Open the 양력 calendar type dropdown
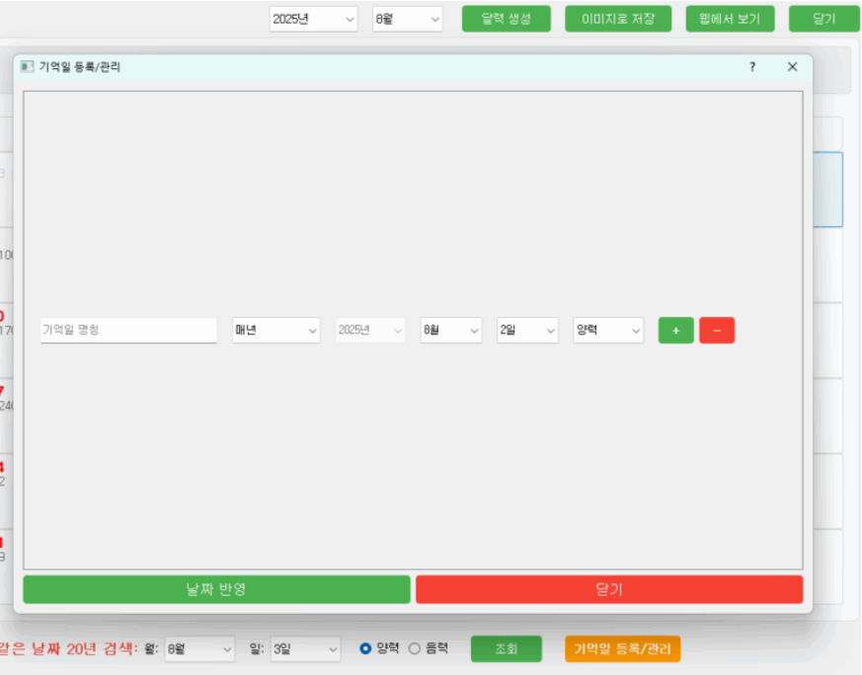The width and height of the screenshot is (862, 675). [608, 331]
